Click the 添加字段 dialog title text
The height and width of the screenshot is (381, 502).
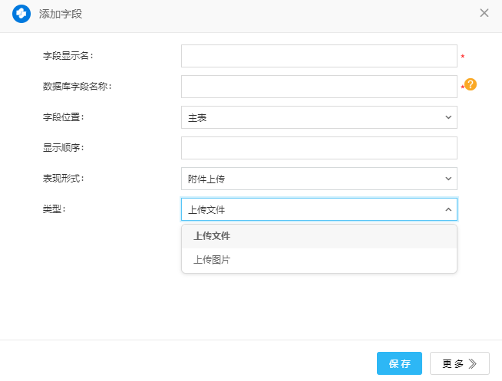point(61,13)
